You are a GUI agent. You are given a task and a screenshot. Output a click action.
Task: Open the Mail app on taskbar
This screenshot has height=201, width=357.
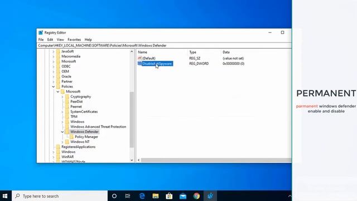coord(183,196)
